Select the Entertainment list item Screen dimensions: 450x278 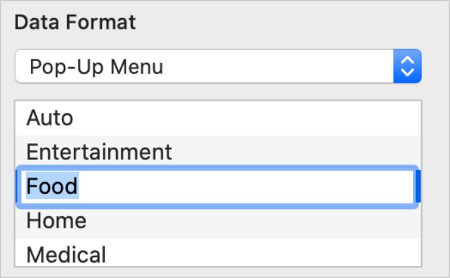click(99, 152)
